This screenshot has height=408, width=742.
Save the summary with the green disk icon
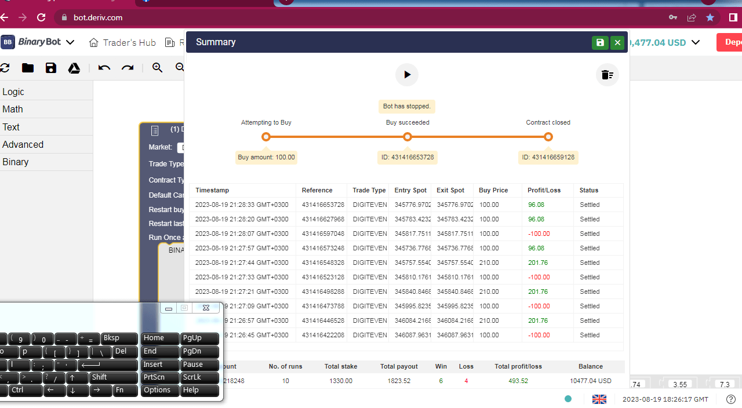(600, 42)
